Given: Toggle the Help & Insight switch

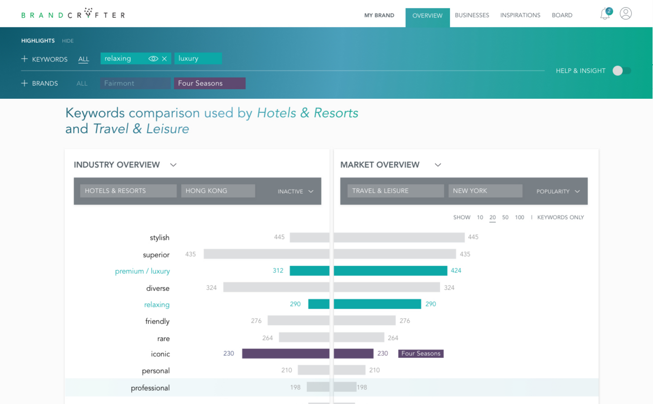Looking at the screenshot, I should pos(621,71).
